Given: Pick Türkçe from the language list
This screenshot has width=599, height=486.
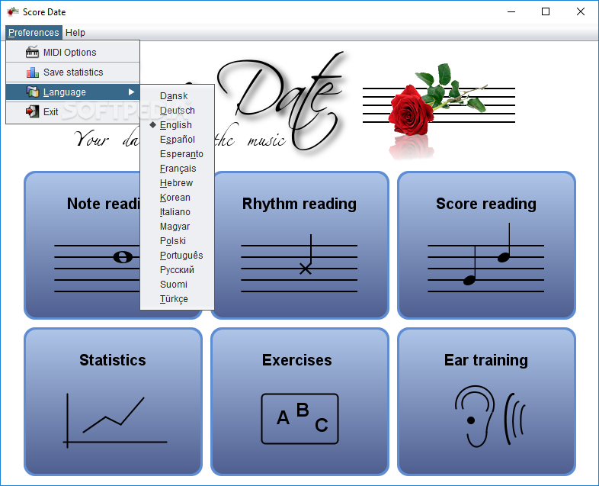Looking at the screenshot, I should (x=177, y=299).
